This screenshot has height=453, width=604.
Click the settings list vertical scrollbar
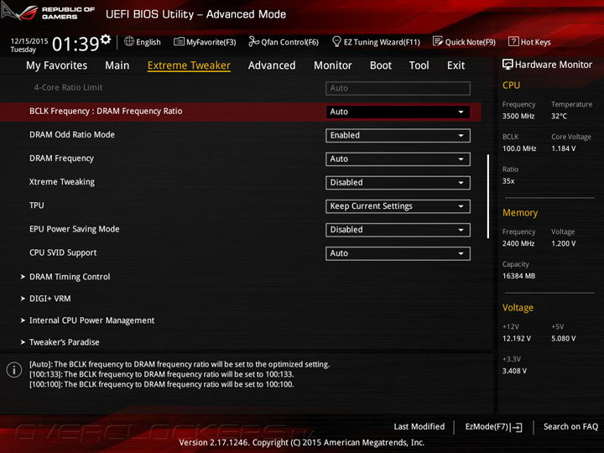(488, 196)
